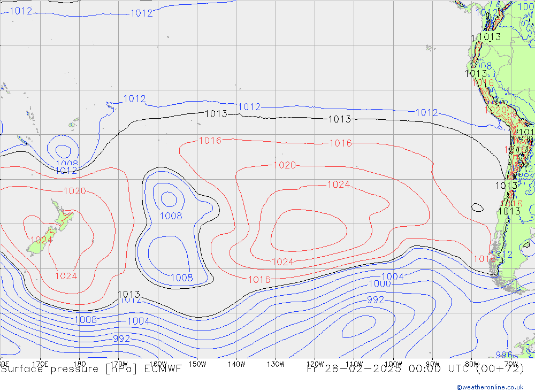
Task: Click the 'Surface pressure [hPa] ECMWF' title text
Action: pos(91,369)
